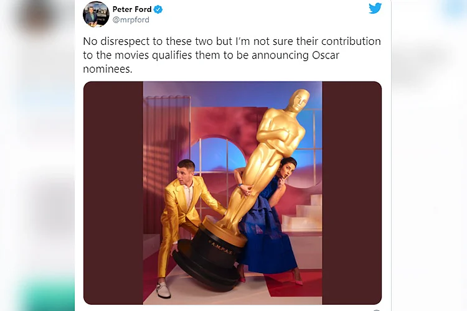The height and width of the screenshot is (311, 467).
Task: Click the word 'Oscar' in the tweet
Action: (x=326, y=55)
